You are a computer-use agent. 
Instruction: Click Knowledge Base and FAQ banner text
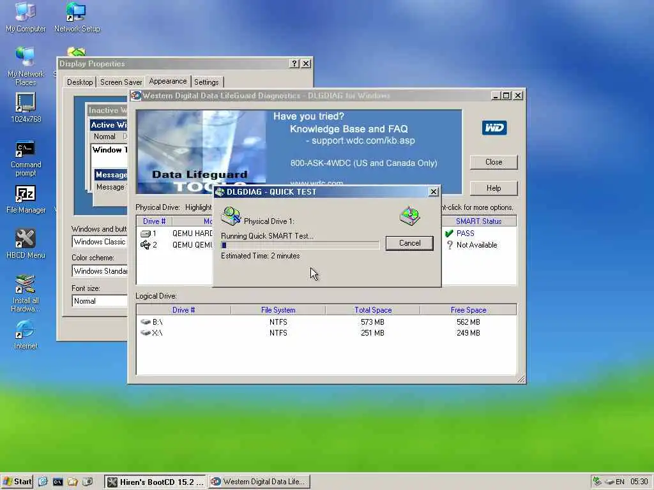point(349,129)
